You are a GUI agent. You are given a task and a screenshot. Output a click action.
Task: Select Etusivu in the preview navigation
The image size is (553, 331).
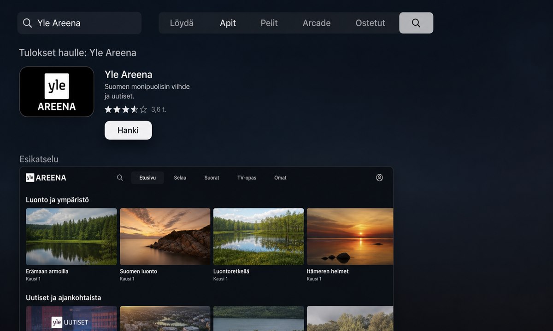point(147,177)
